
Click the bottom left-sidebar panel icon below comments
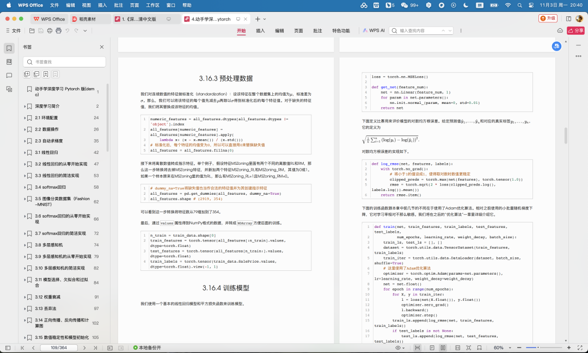[x=9, y=89]
